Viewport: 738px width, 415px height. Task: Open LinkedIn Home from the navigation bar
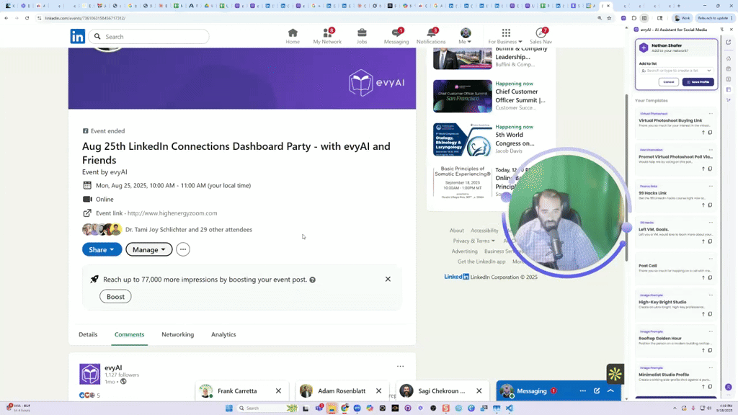(x=293, y=36)
